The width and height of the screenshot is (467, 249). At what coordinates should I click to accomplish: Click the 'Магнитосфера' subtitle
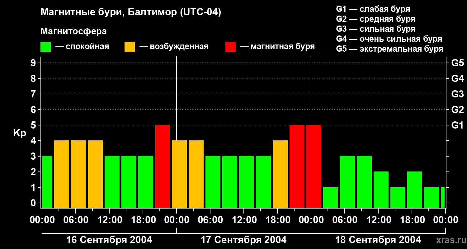(x=73, y=31)
